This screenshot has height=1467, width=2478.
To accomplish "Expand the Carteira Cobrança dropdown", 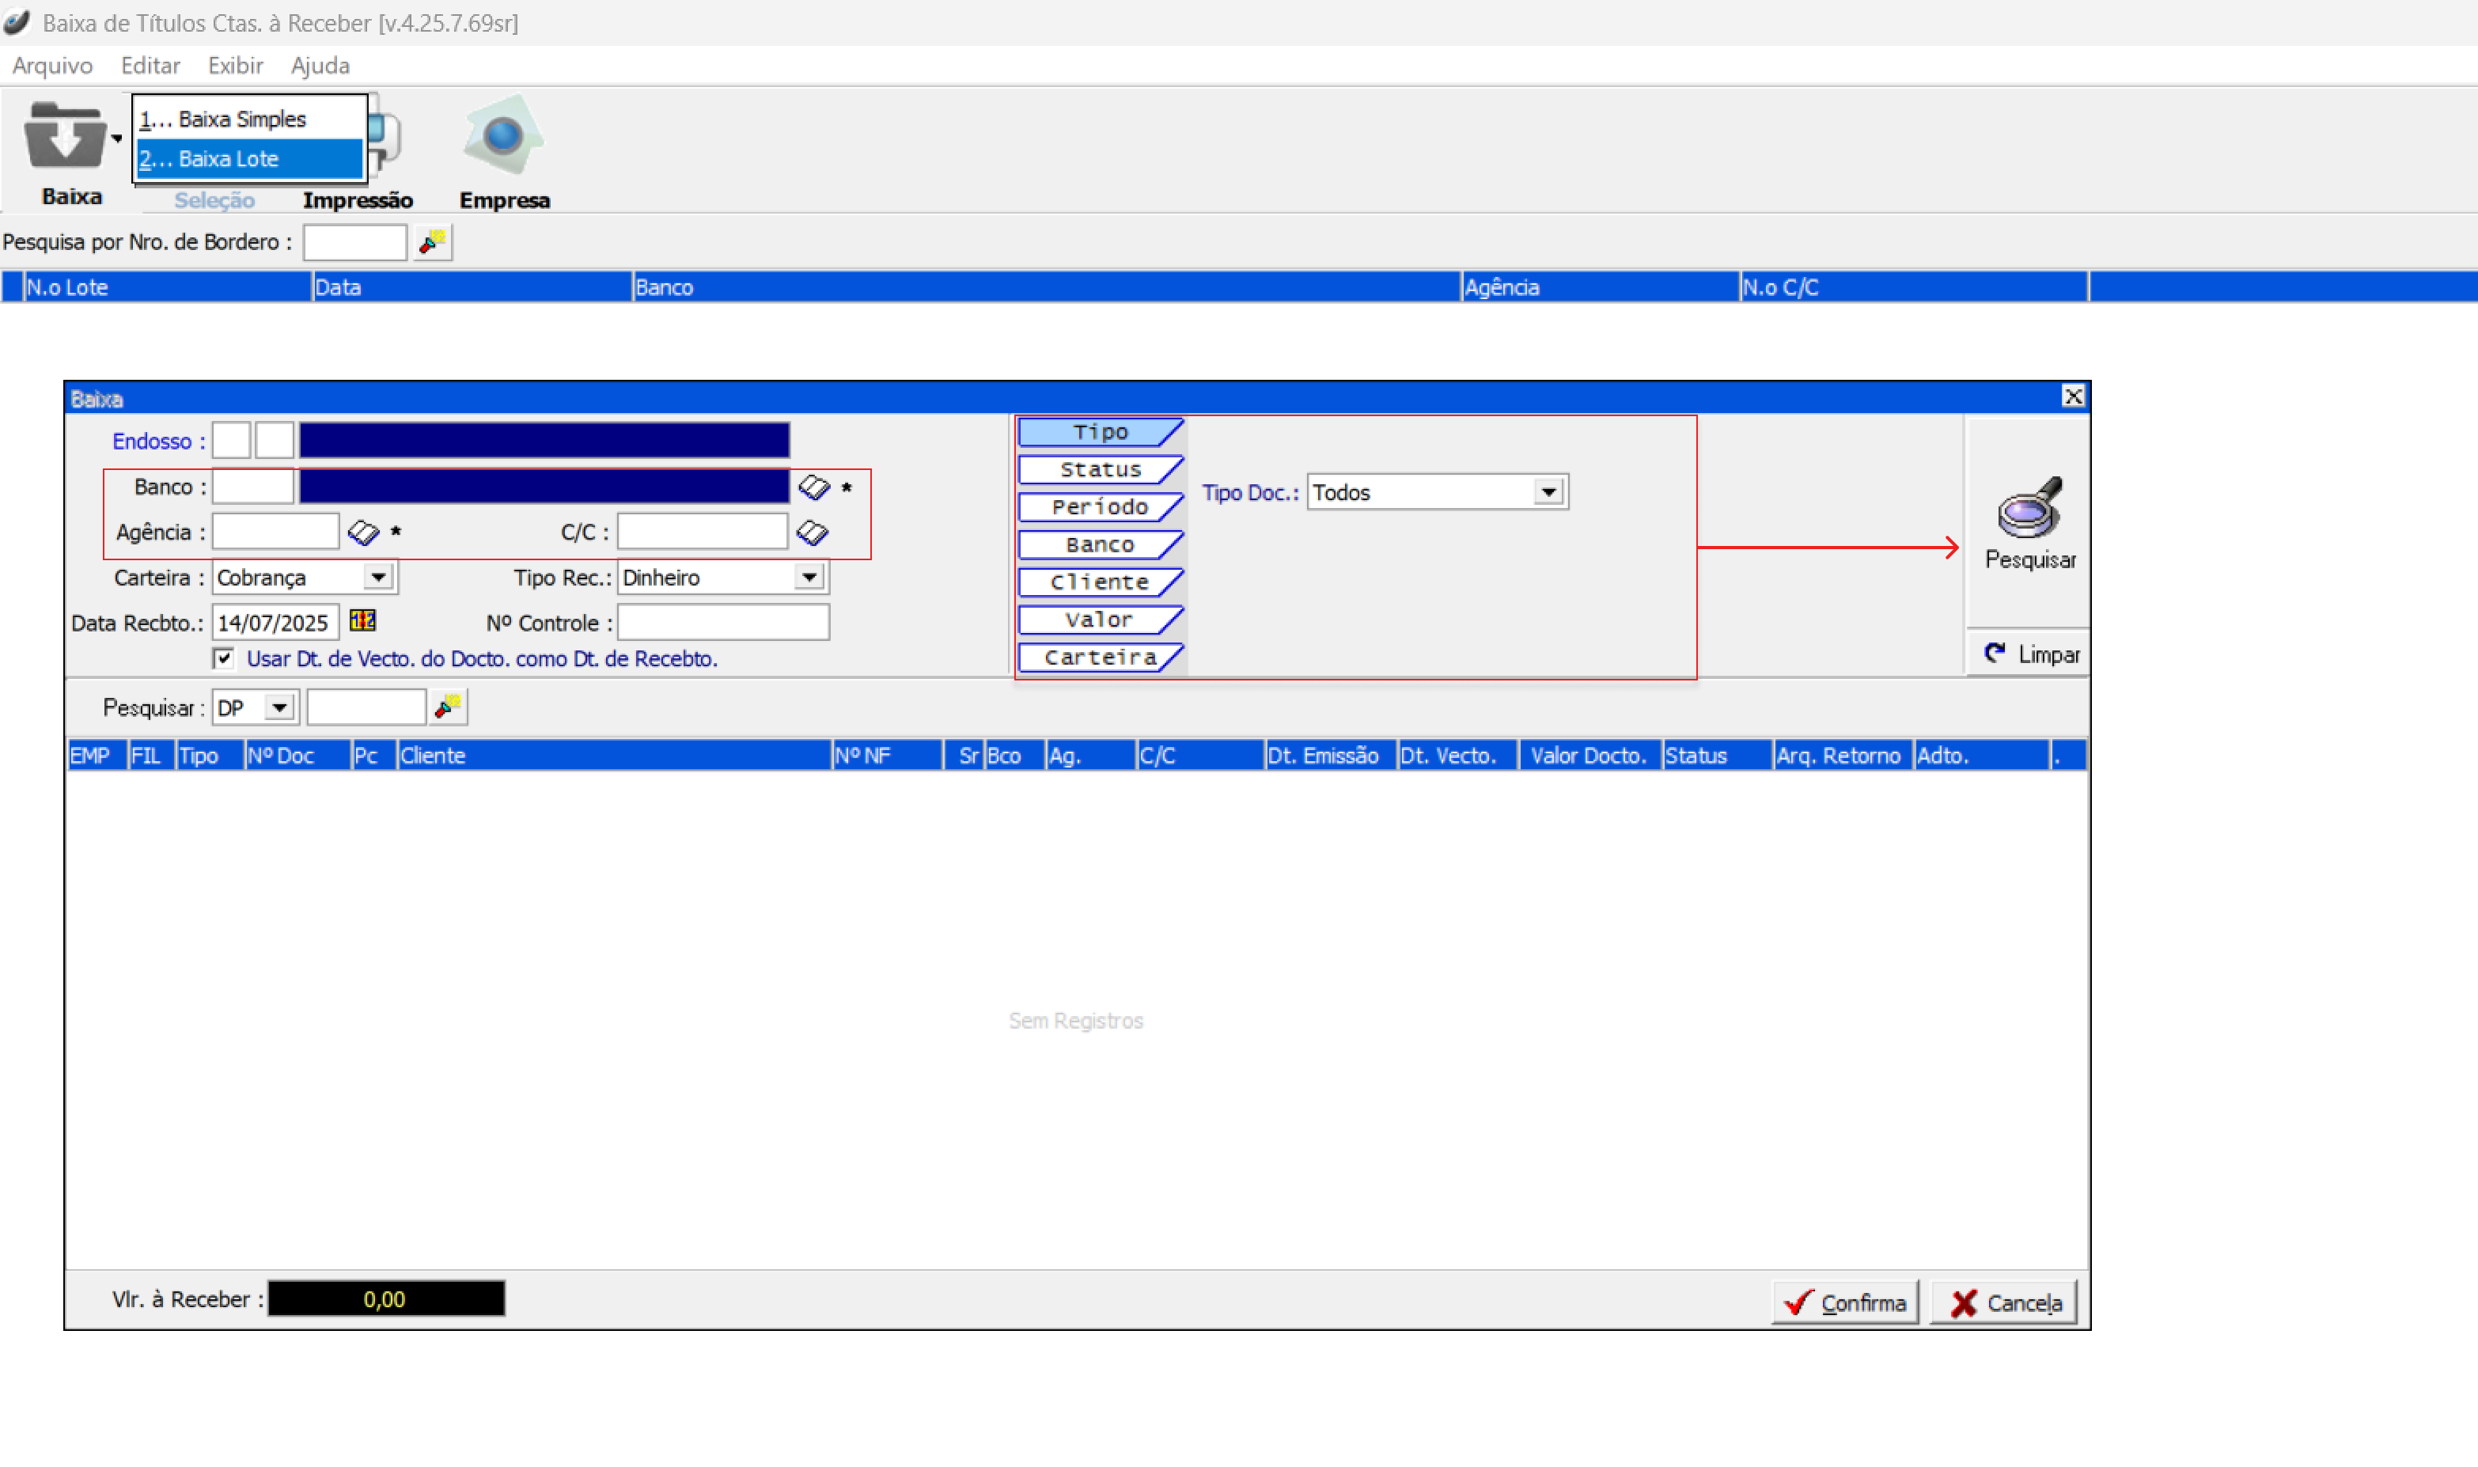I will pos(377,578).
